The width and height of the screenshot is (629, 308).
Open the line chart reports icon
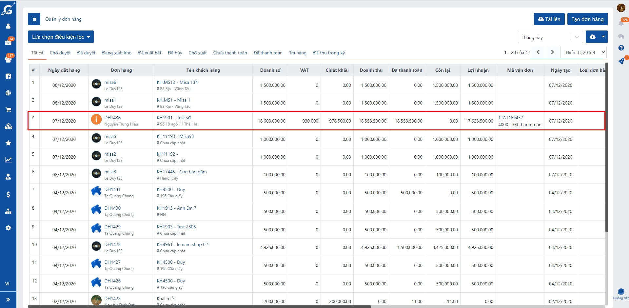click(8, 160)
